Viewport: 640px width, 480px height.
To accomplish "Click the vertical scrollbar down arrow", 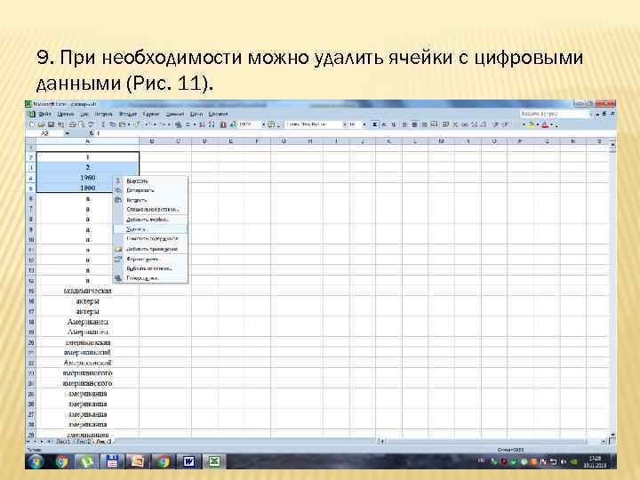I will click(612, 436).
